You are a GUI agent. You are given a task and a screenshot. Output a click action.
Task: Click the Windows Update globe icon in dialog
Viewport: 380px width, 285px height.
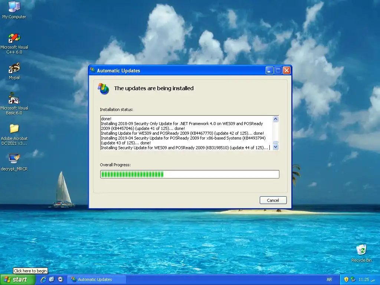tap(104, 89)
